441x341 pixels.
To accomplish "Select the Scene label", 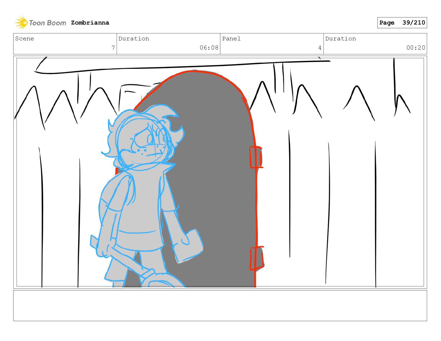I will [x=24, y=38].
